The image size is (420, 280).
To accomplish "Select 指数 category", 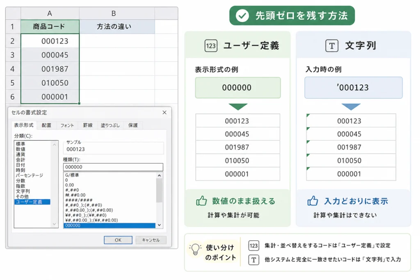I will coord(21,186).
